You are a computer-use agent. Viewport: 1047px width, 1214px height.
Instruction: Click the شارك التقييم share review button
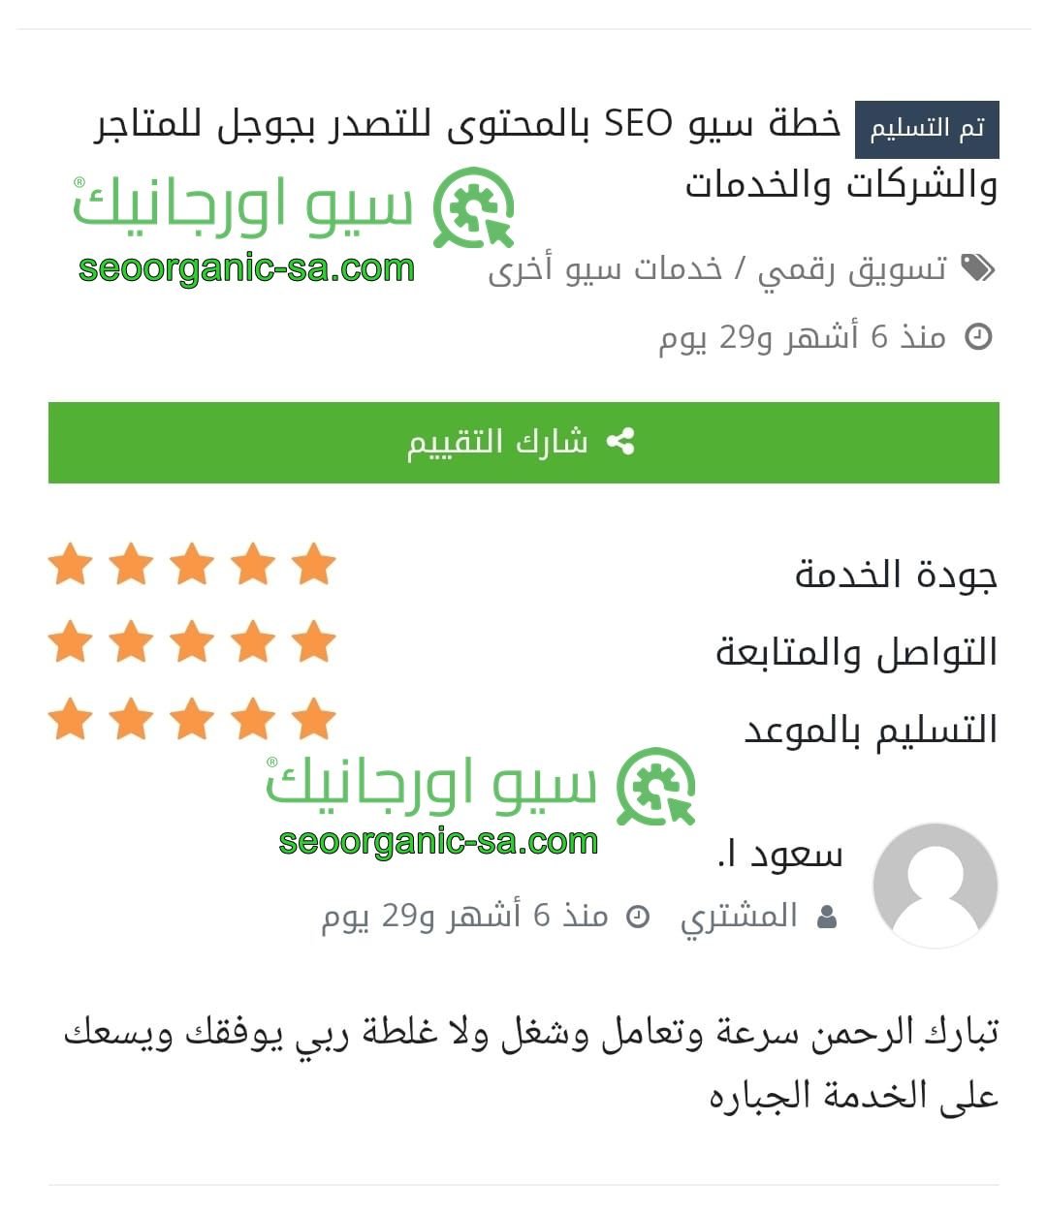523,443
